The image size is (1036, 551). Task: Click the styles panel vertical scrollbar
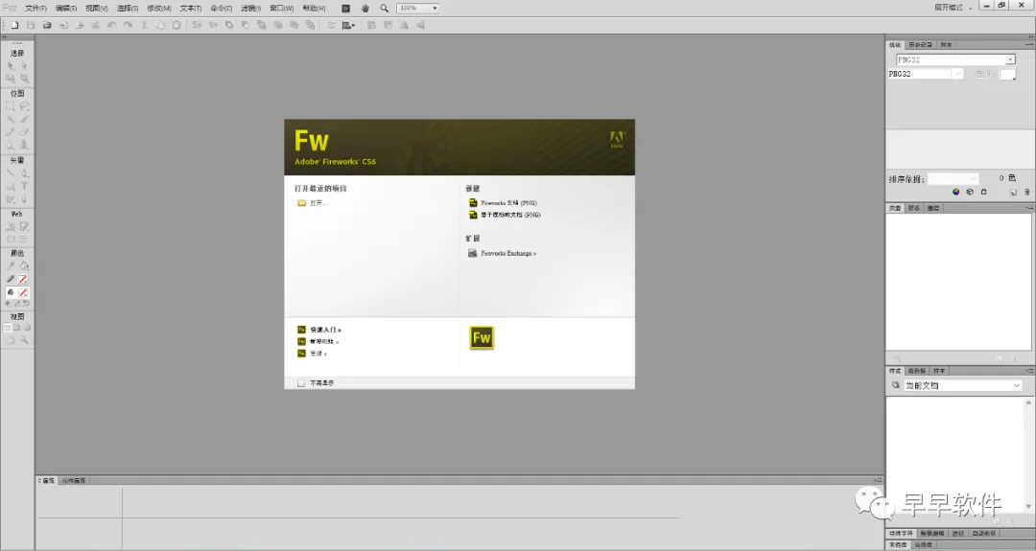[x=1028, y=454]
